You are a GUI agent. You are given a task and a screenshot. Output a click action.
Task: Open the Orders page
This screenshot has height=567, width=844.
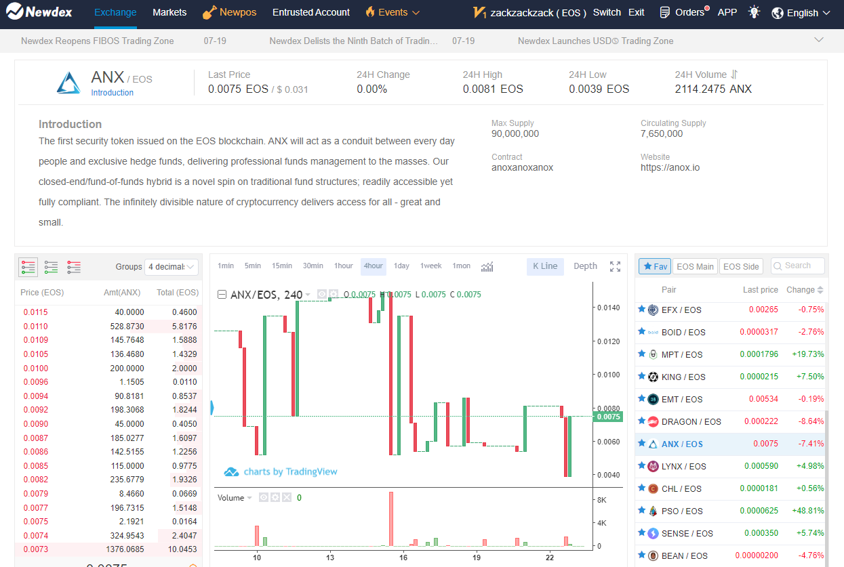(683, 12)
